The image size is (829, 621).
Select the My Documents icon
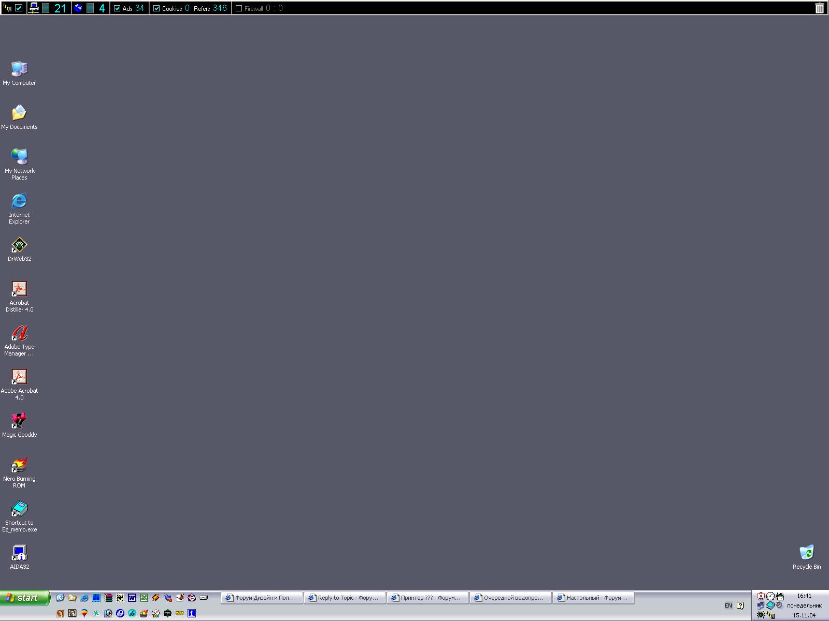point(19,117)
